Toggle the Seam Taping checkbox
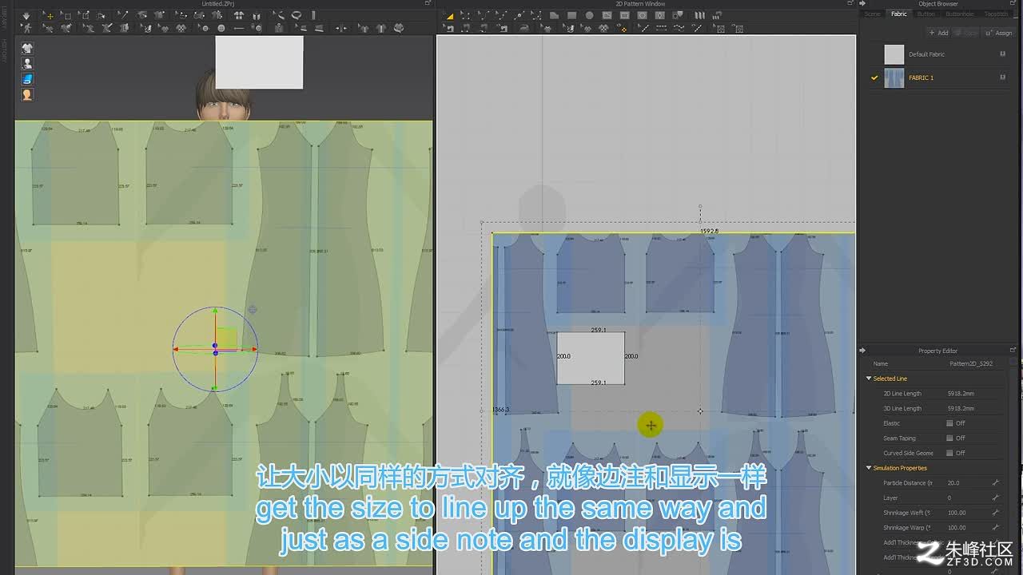This screenshot has width=1023, height=575. pos(949,438)
